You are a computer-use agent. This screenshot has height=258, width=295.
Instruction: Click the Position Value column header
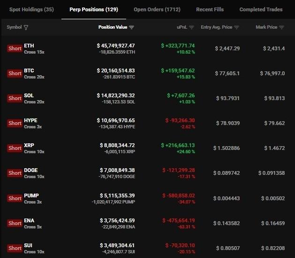coord(113,27)
